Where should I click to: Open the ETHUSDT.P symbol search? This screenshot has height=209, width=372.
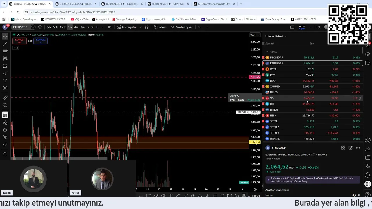tap(20, 27)
